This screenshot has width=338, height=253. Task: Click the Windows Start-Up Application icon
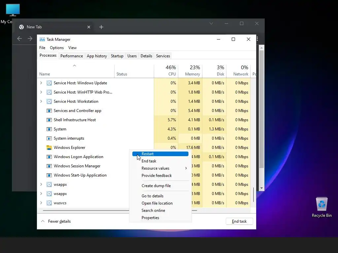pos(49,175)
